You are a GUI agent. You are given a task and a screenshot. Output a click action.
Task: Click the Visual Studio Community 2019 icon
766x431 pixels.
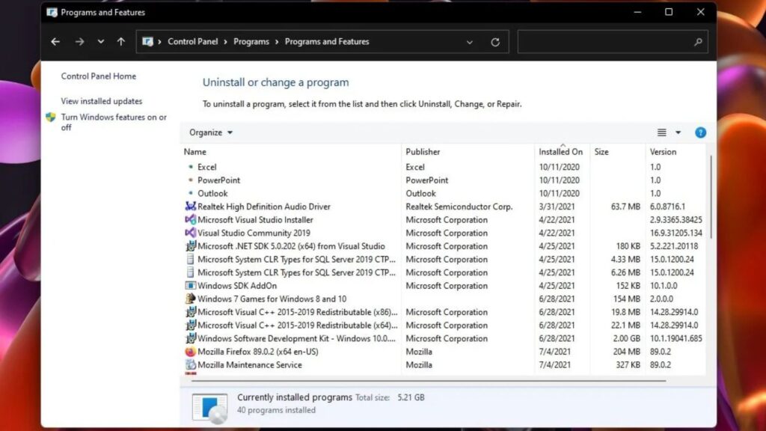pyautogui.click(x=191, y=233)
